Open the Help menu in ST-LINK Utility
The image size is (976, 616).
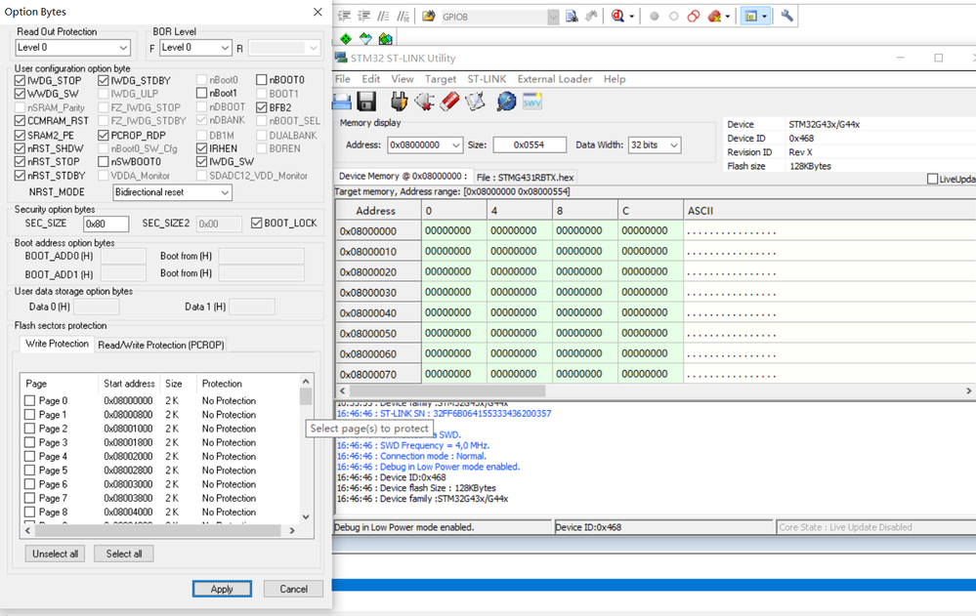pyautogui.click(x=615, y=79)
